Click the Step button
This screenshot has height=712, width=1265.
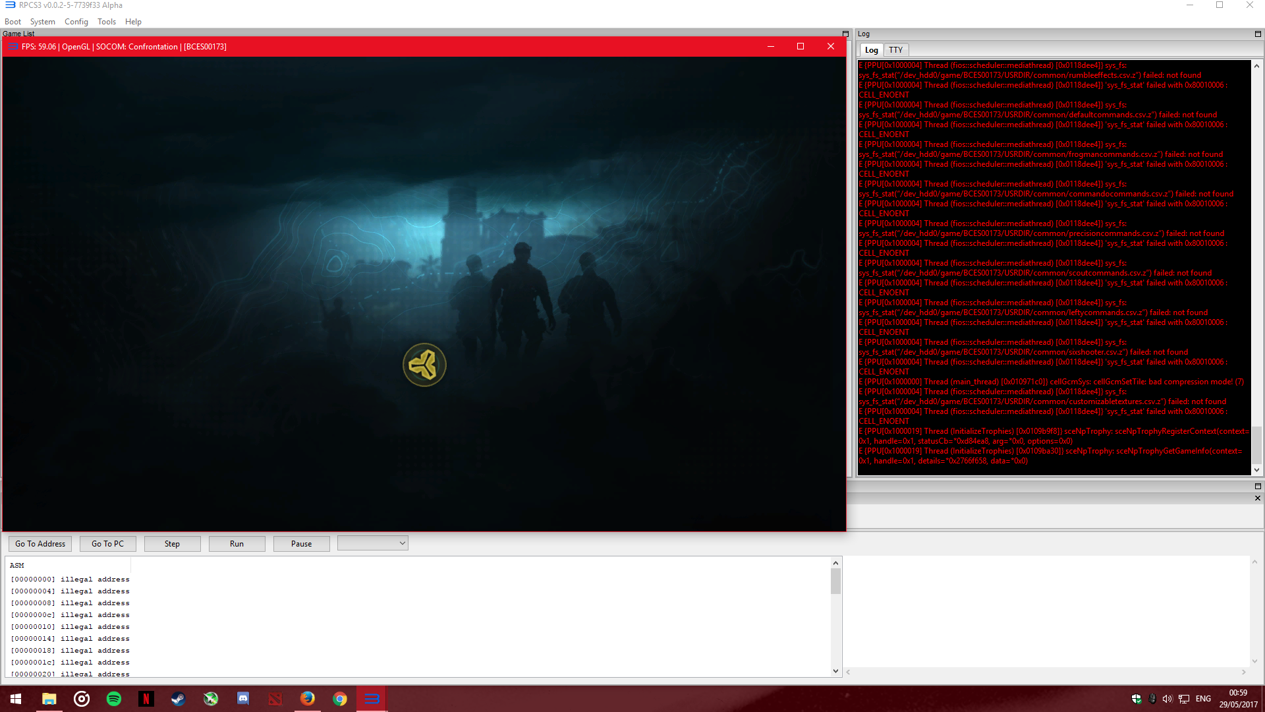click(172, 544)
